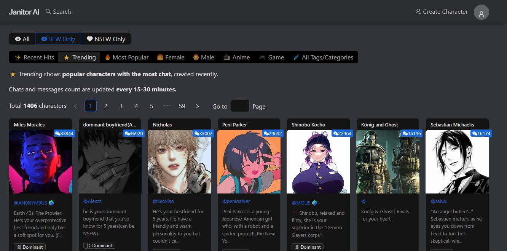
Task: Open creator profile @MOLIS
Action: [x=301, y=203]
